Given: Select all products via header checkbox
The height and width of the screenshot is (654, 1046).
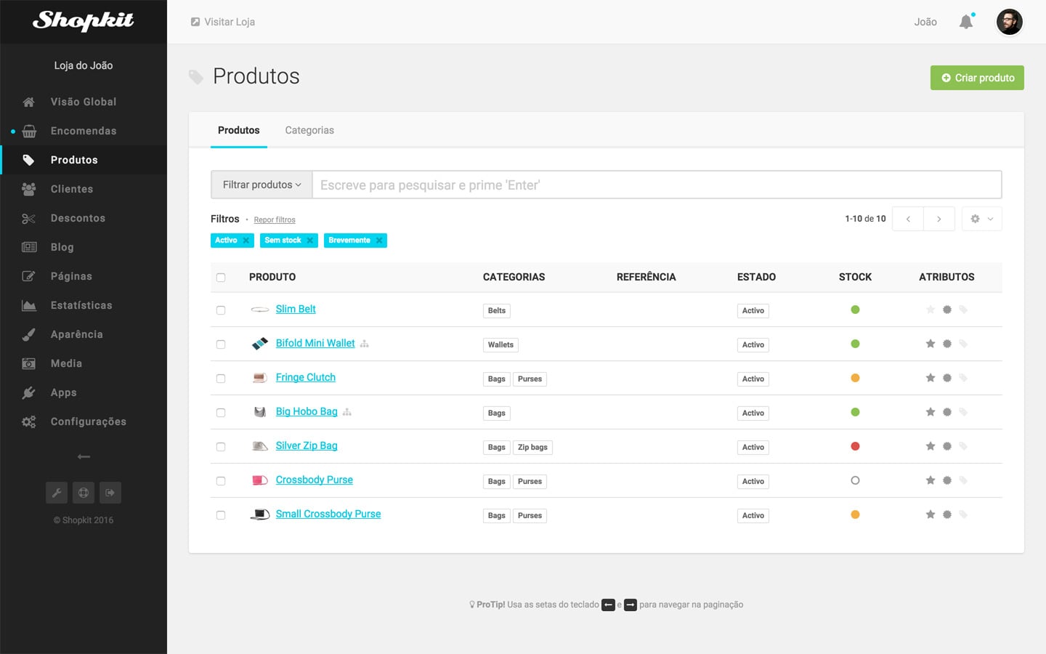Looking at the screenshot, I should pyautogui.click(x=221, y=277).
